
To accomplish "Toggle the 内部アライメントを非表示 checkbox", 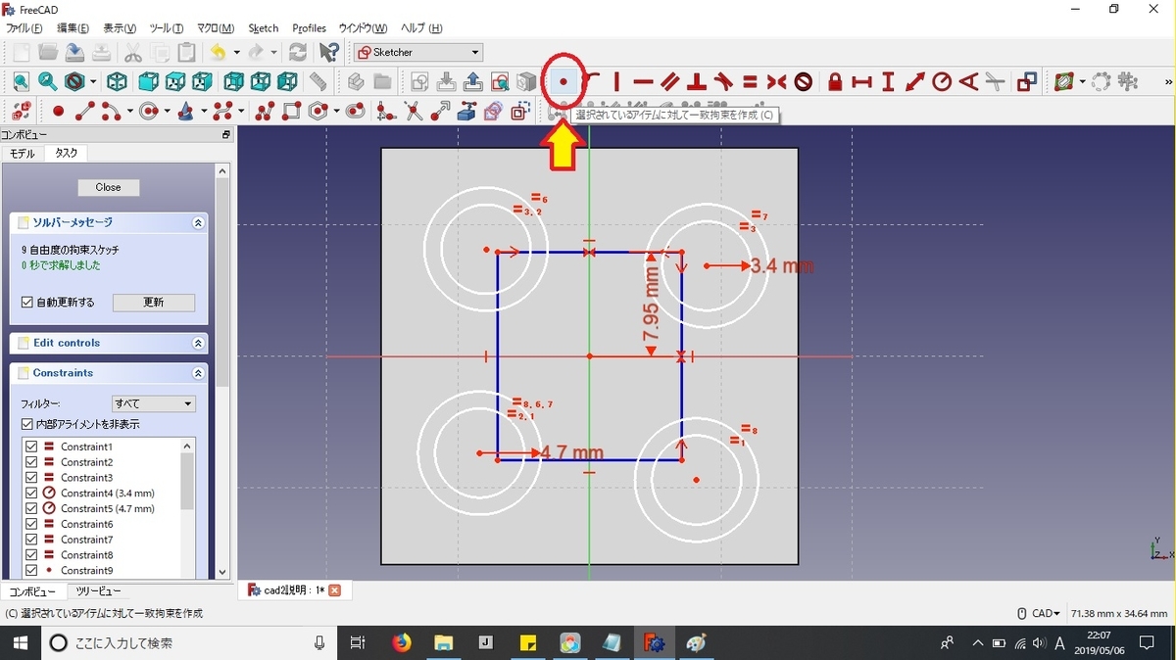I will (x=27, y=424).
